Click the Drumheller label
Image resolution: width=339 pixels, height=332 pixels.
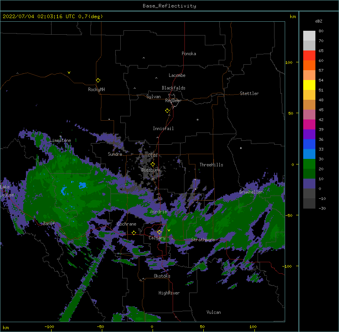[251, 192]
